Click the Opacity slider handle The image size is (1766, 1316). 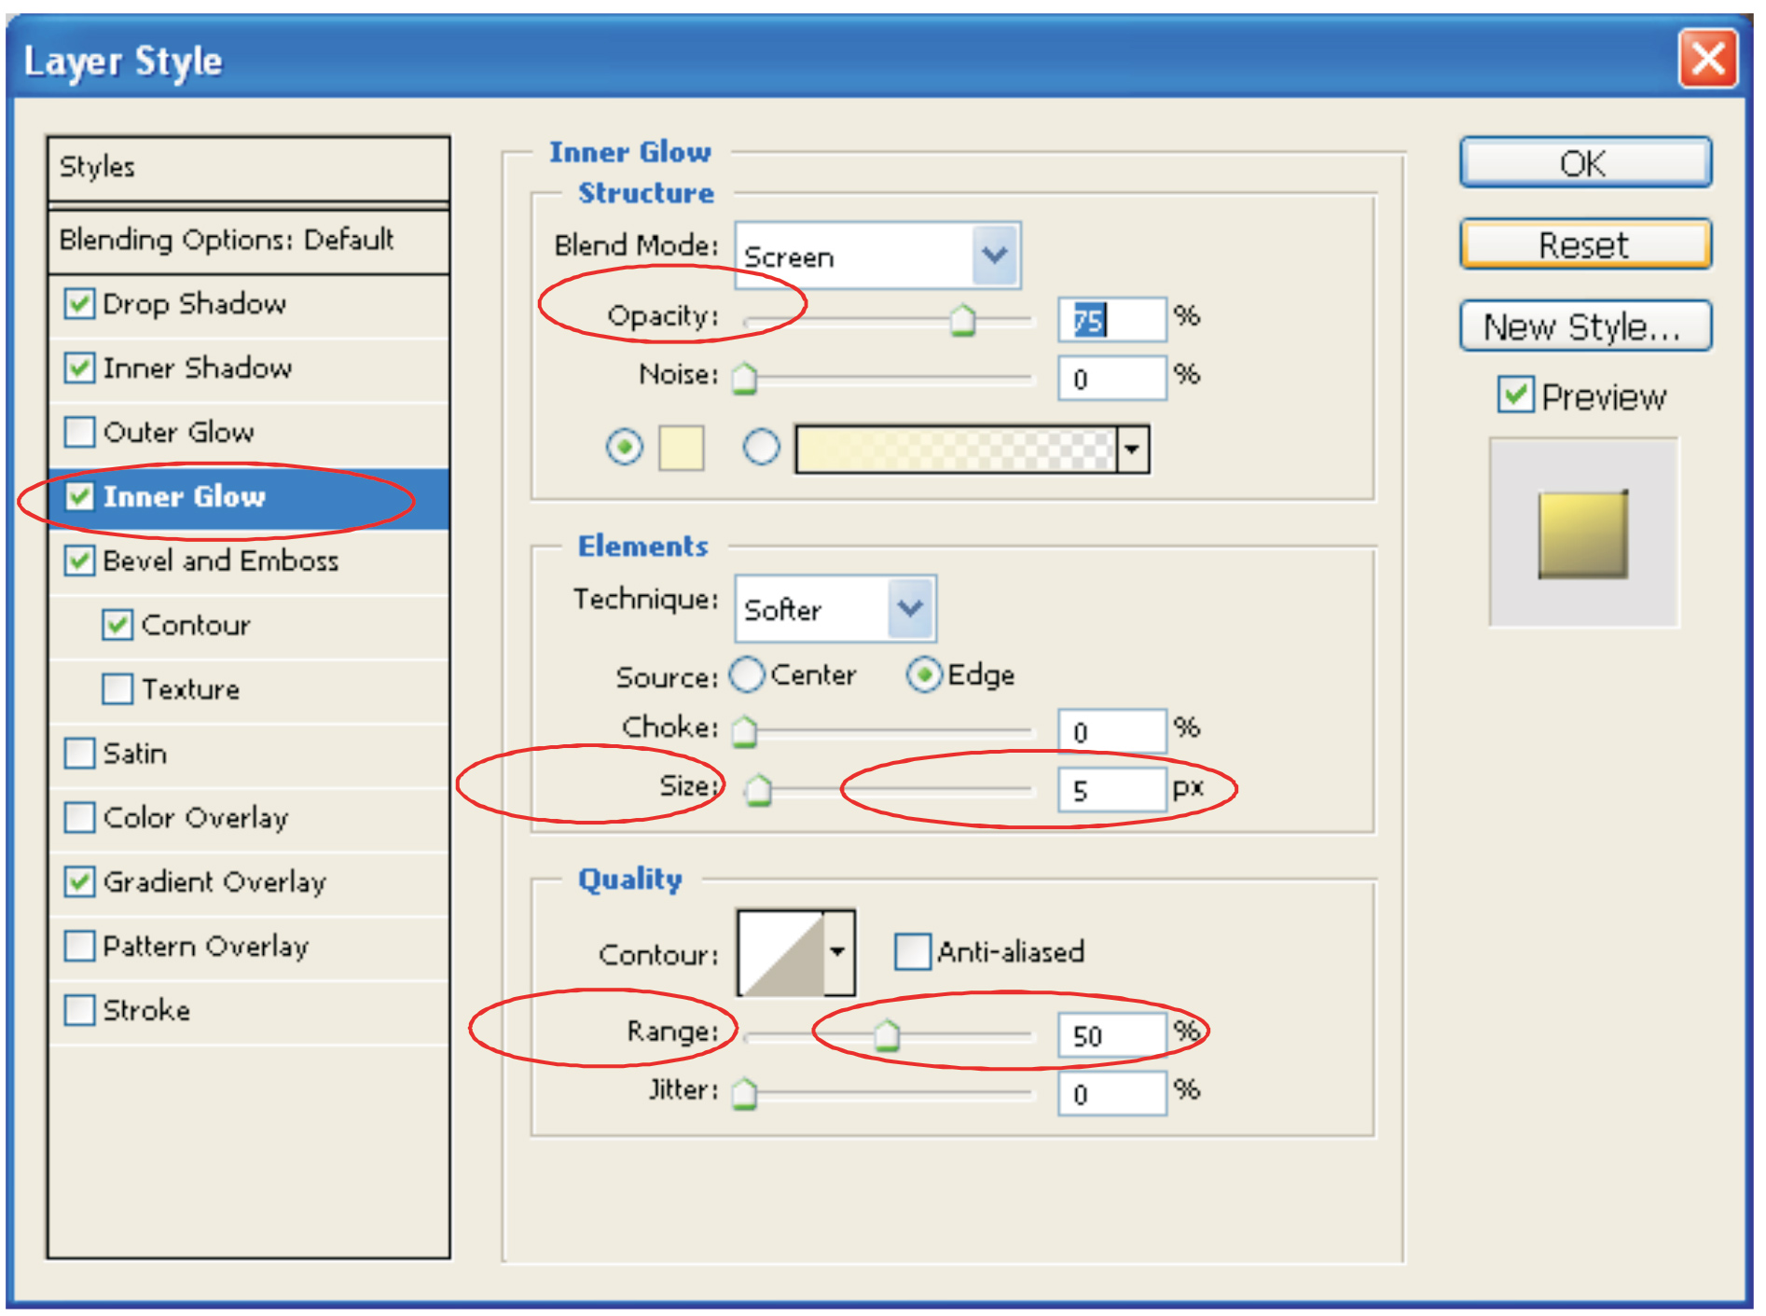coord(962,320)
